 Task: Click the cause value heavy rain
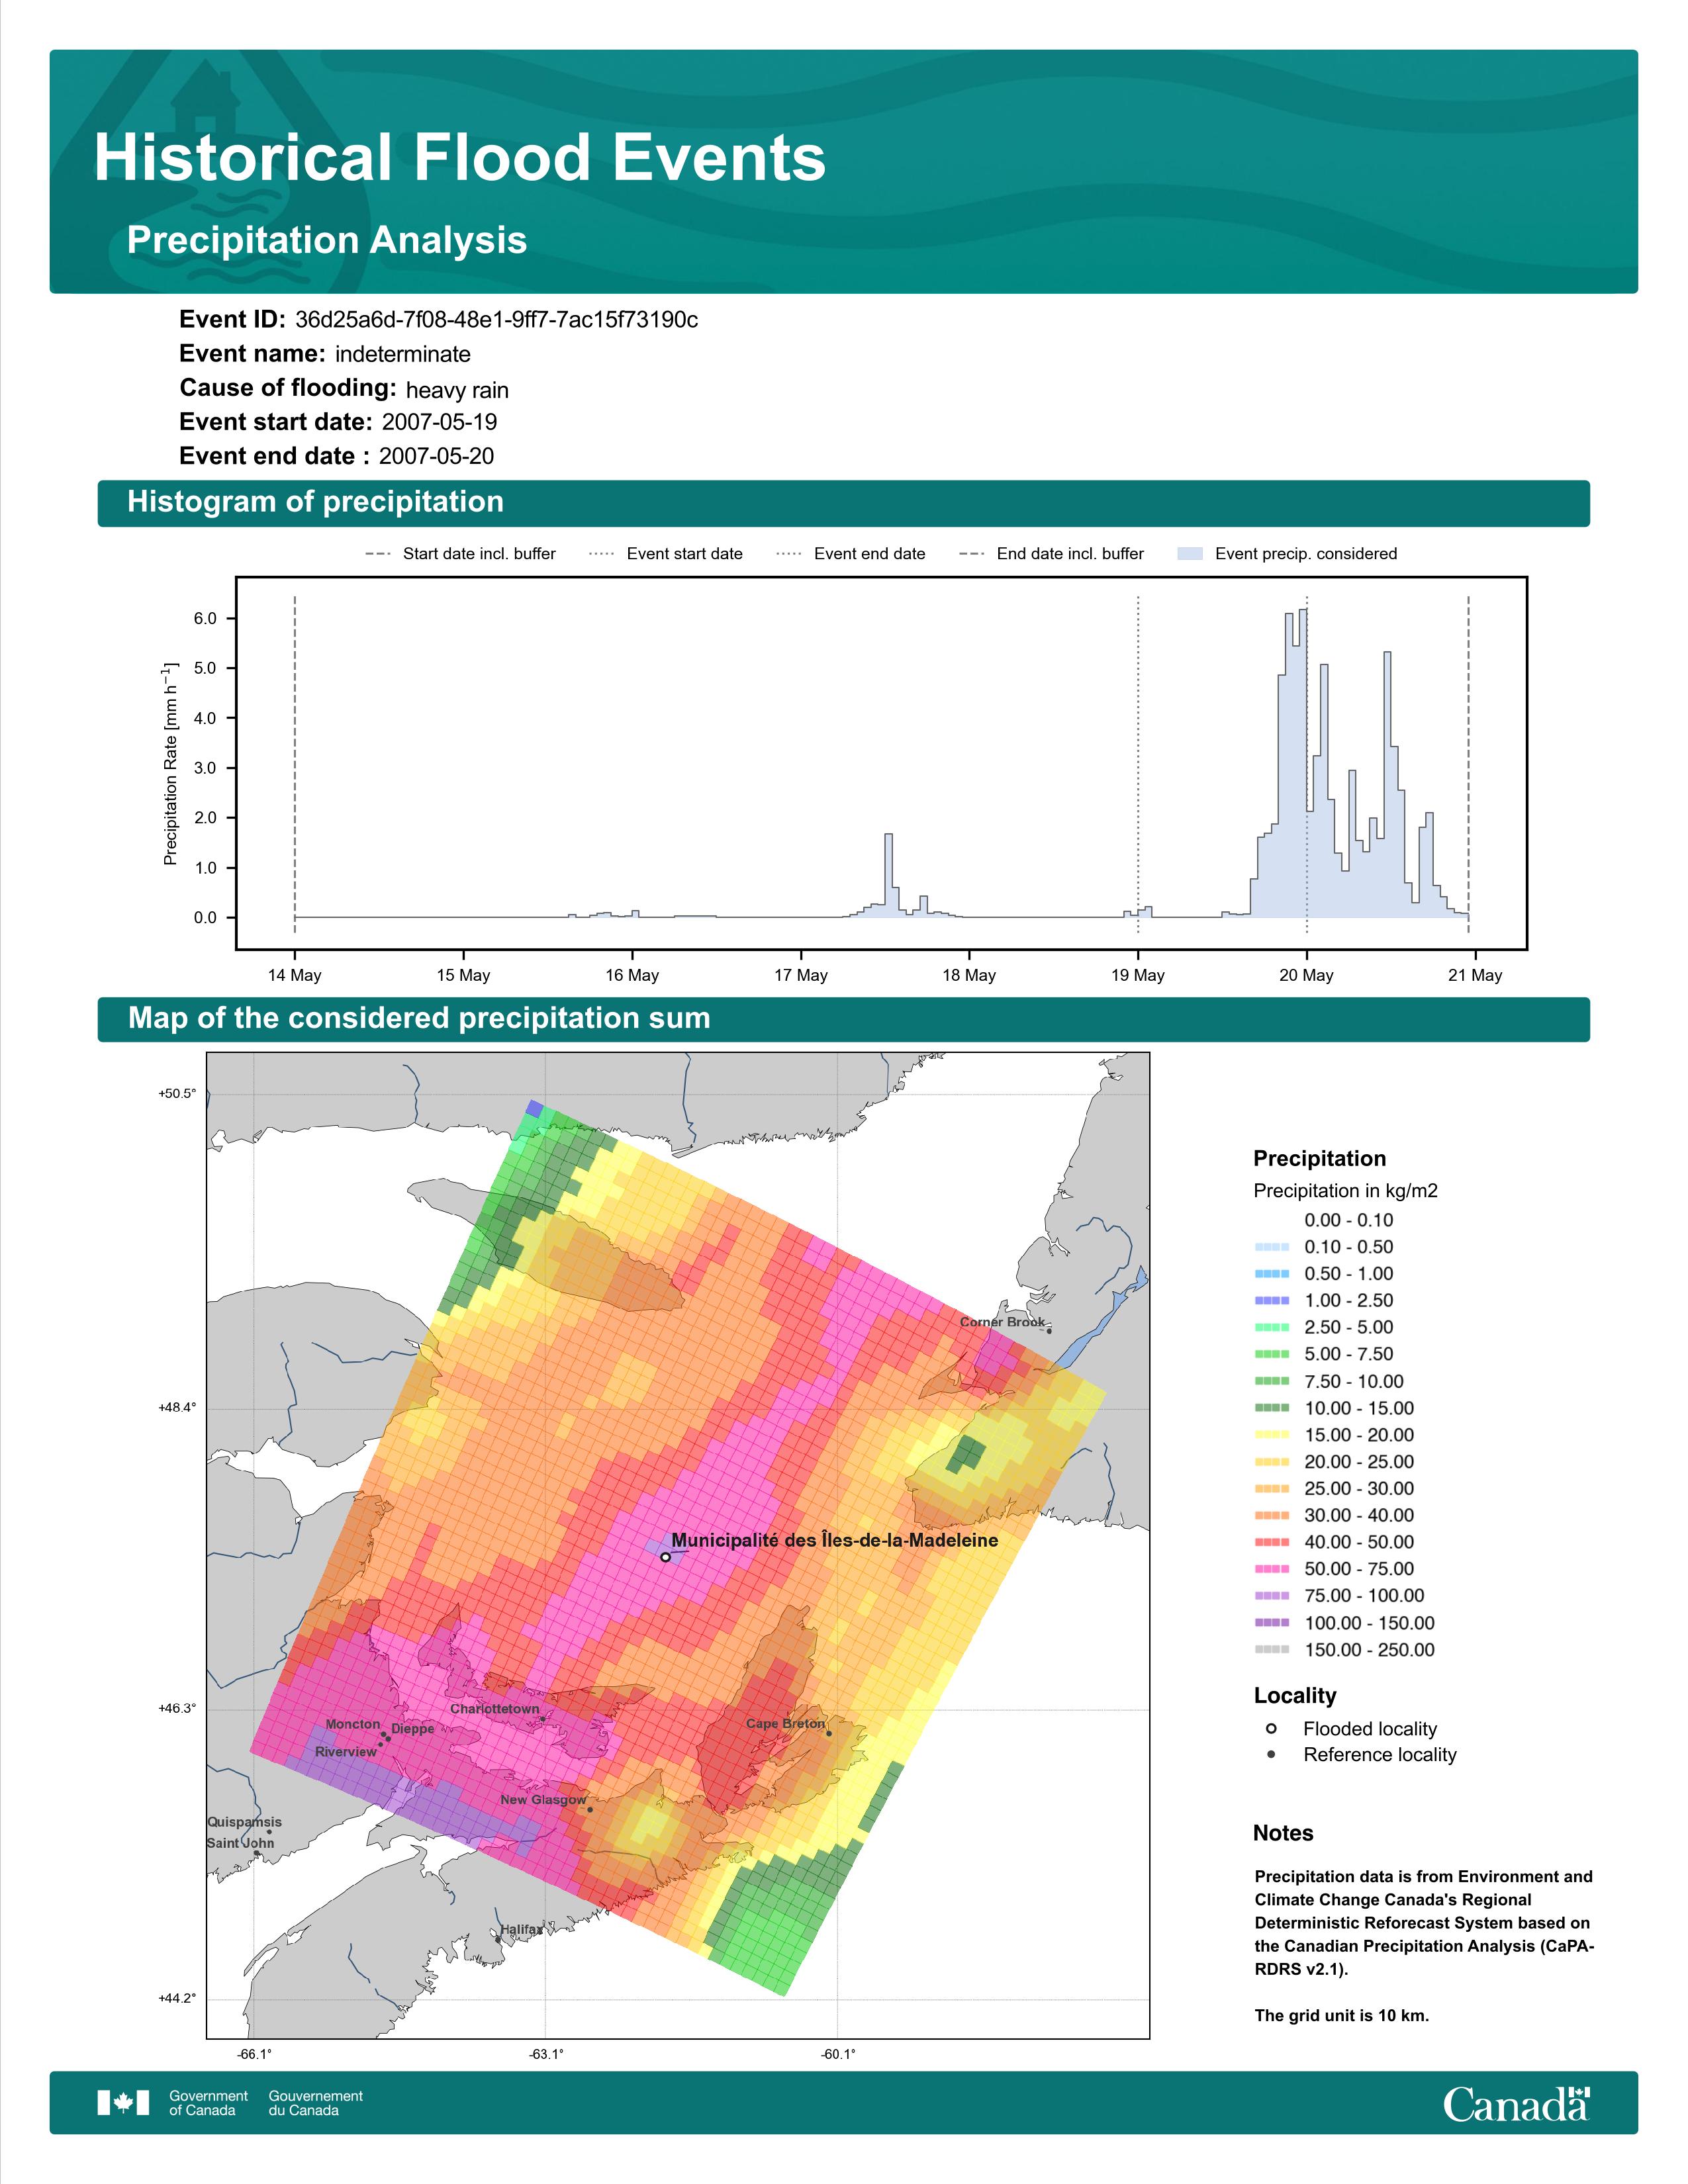click(457, 390)
